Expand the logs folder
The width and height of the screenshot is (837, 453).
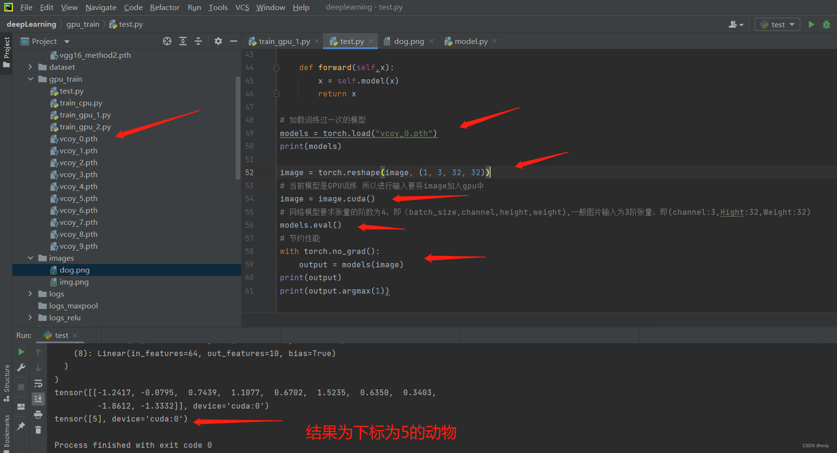pos(30,294)
